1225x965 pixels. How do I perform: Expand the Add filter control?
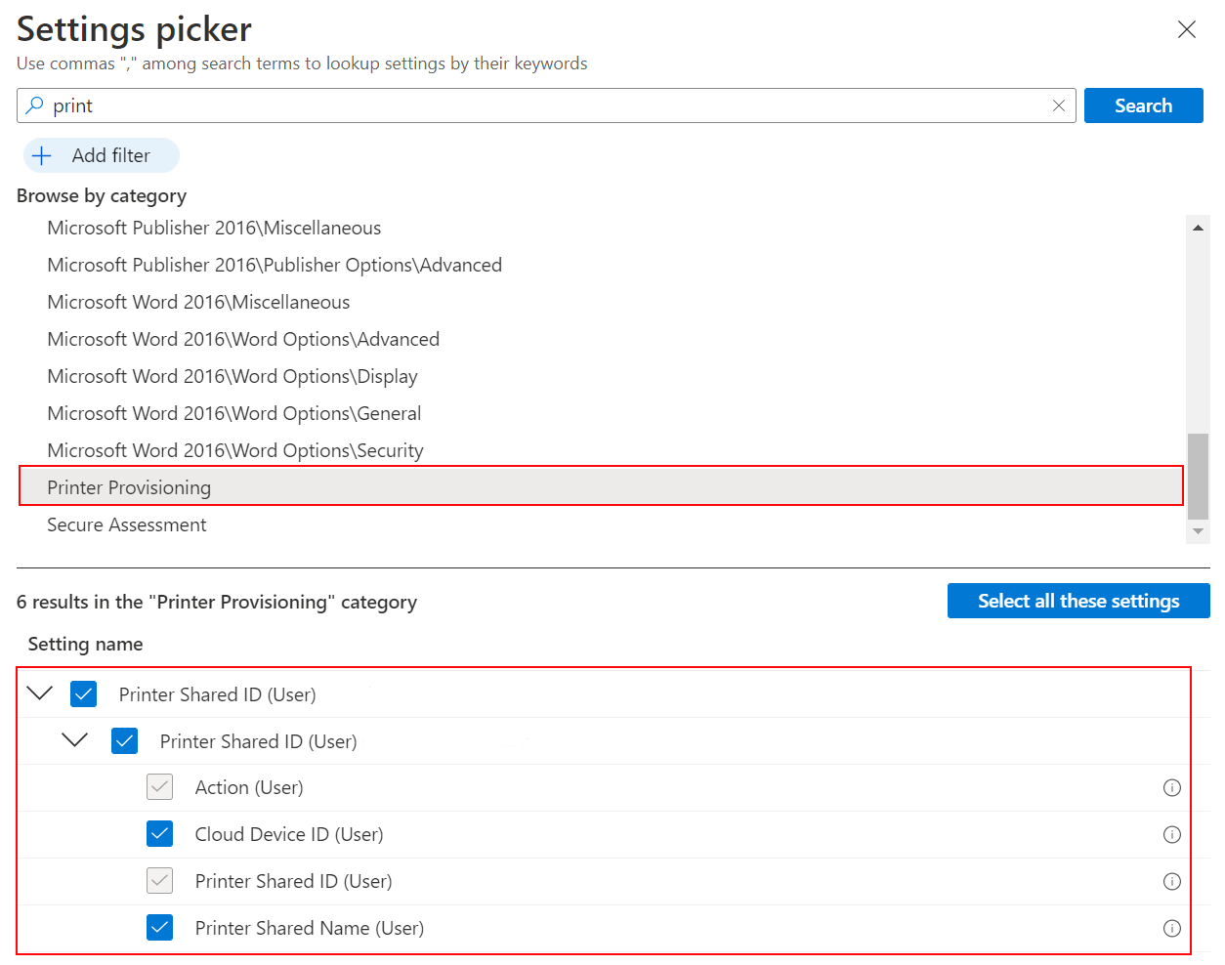[101, 155]
